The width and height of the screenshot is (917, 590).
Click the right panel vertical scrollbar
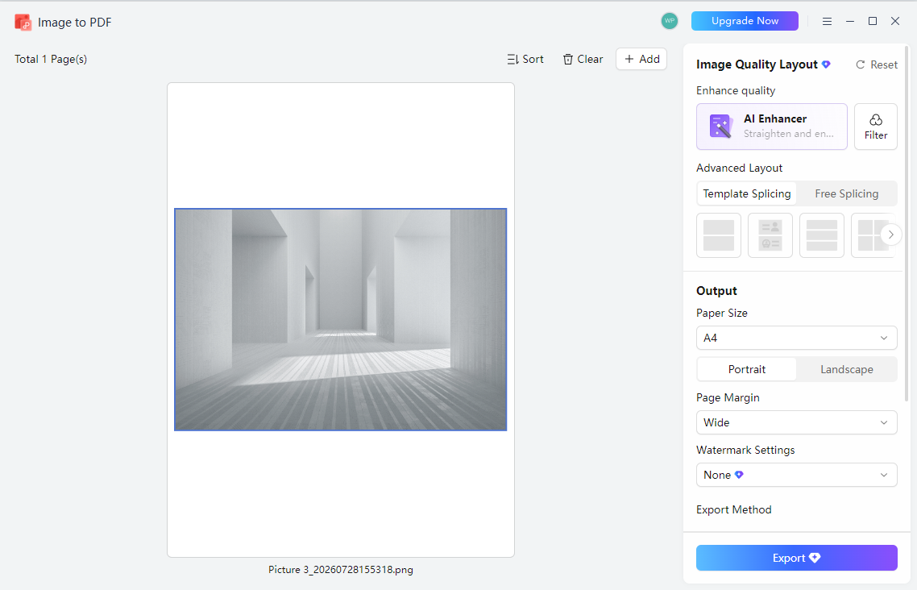pos(907,222)
